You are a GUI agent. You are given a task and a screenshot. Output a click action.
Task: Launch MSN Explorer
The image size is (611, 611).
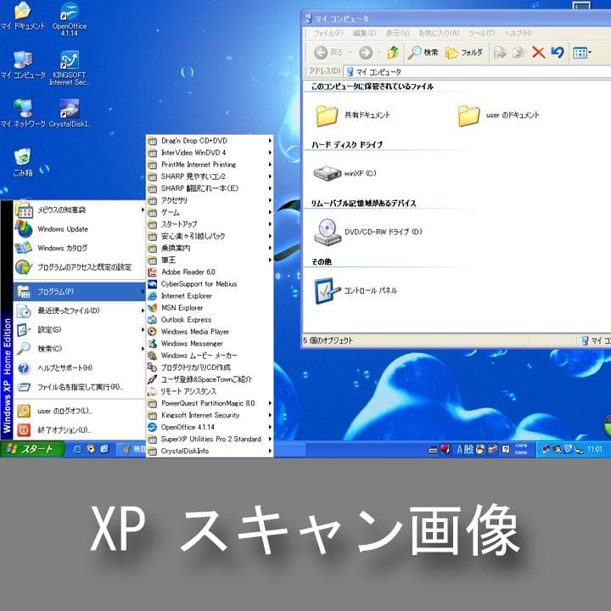[210, 308]
